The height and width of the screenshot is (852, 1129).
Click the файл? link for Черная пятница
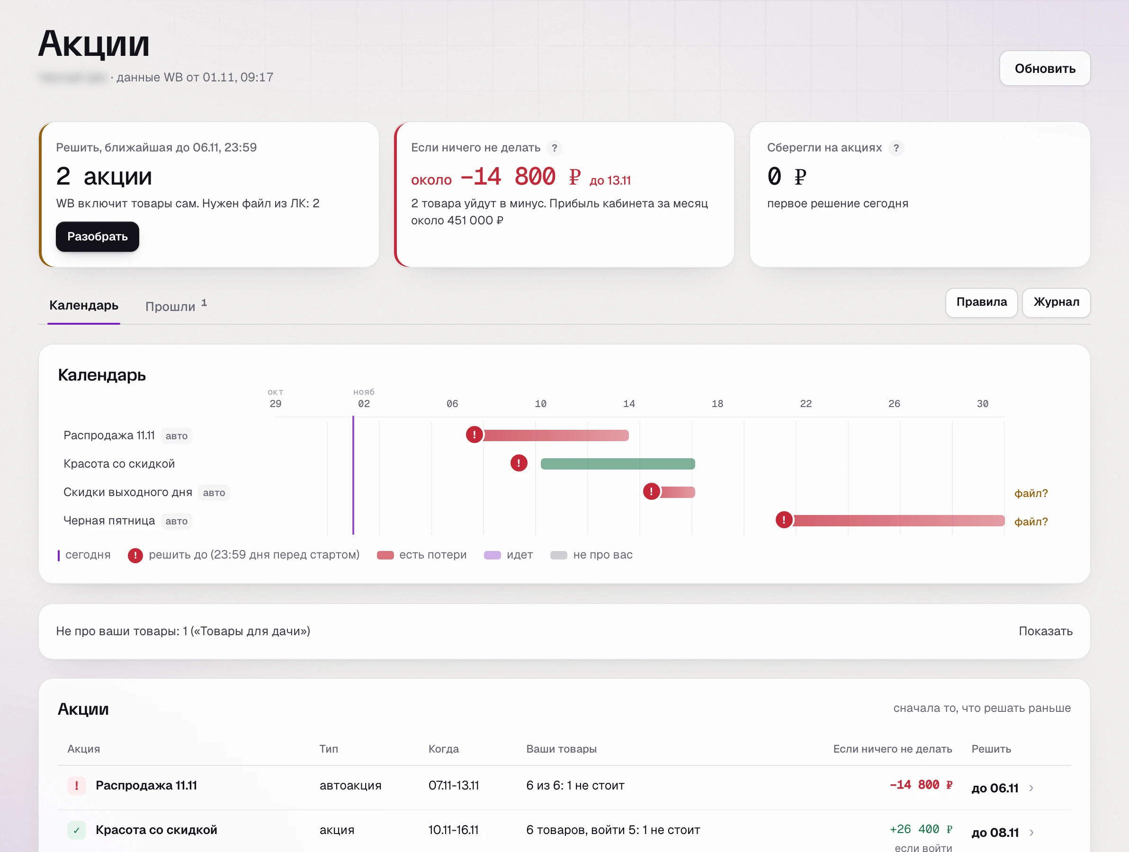pyautogui.click(x=1030, y=522)
